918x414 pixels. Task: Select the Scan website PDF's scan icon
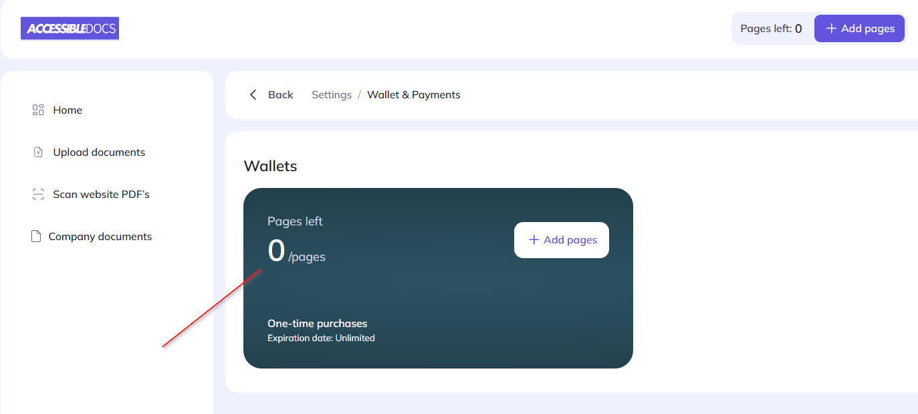pyautogui.click(x=38, y=194)
